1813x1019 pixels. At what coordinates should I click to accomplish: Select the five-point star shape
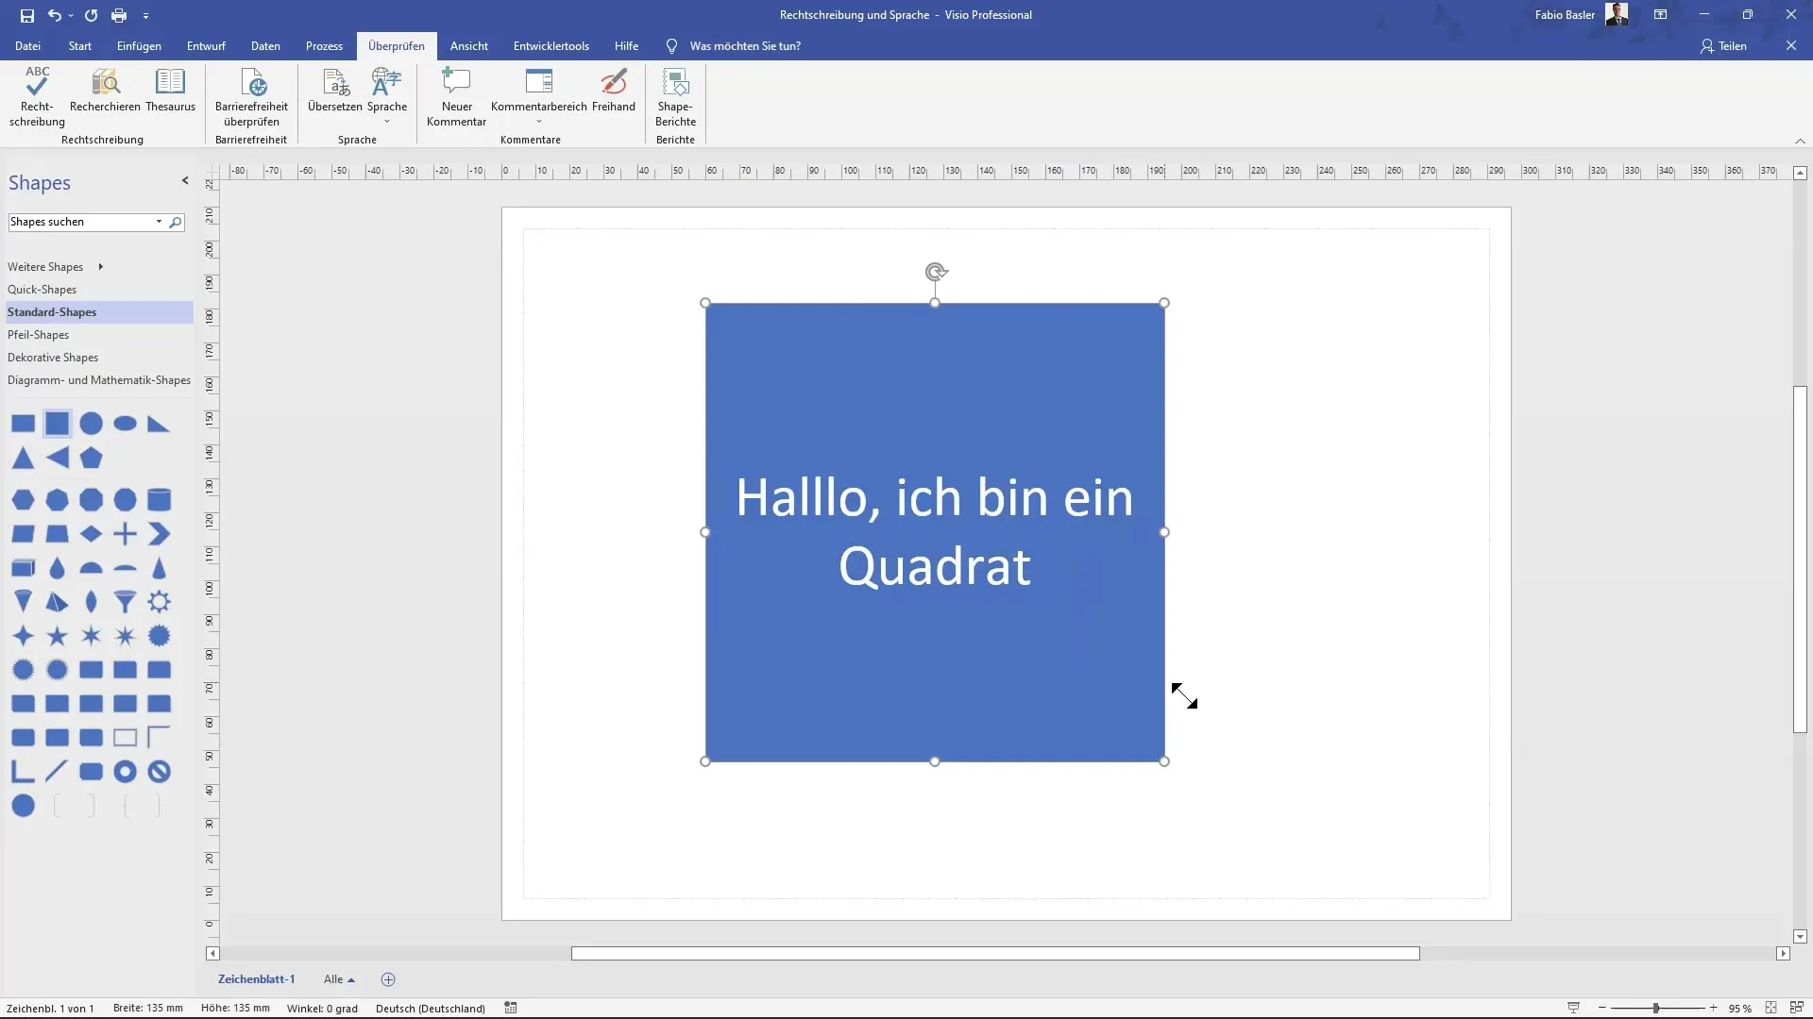click(58, 636)
